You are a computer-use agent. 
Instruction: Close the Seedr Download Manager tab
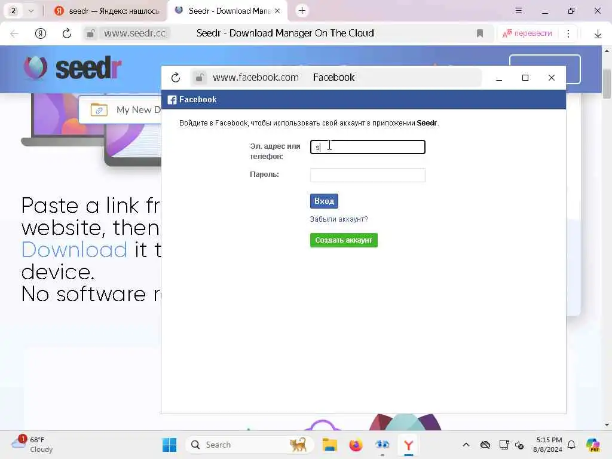point(277,11)
